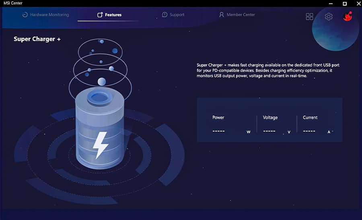
Task: Go to the Member Center tab
Action: [241, 15]
